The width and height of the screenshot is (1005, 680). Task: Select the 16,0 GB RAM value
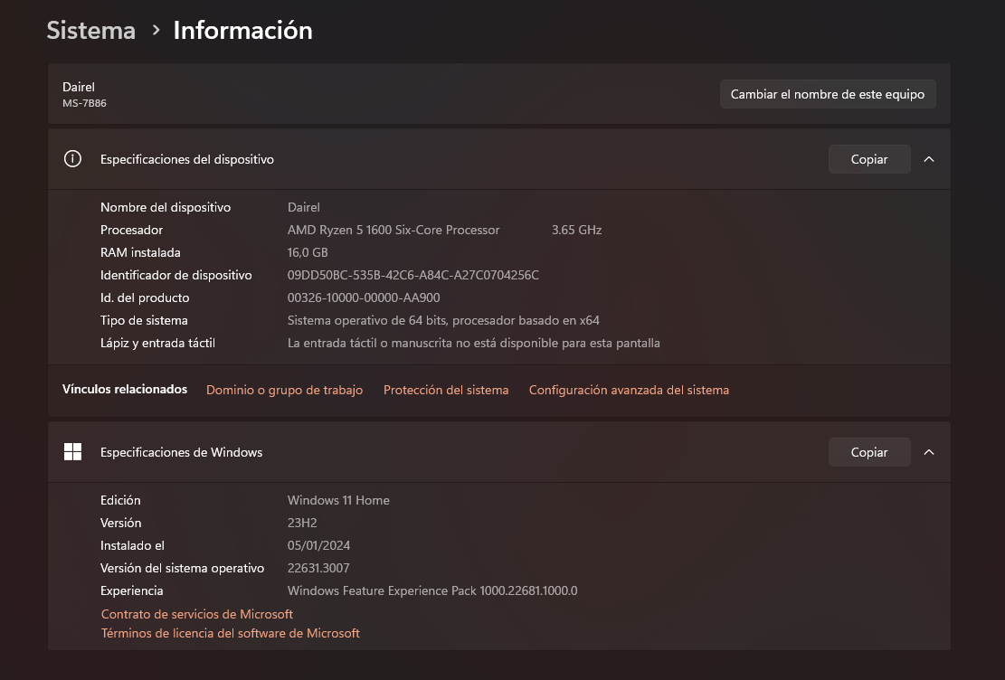pyautogui.click(x=308, y=252)
